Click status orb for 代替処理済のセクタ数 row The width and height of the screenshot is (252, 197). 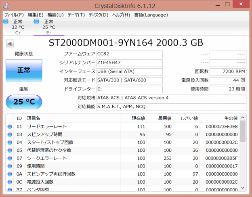click(10, 150)
